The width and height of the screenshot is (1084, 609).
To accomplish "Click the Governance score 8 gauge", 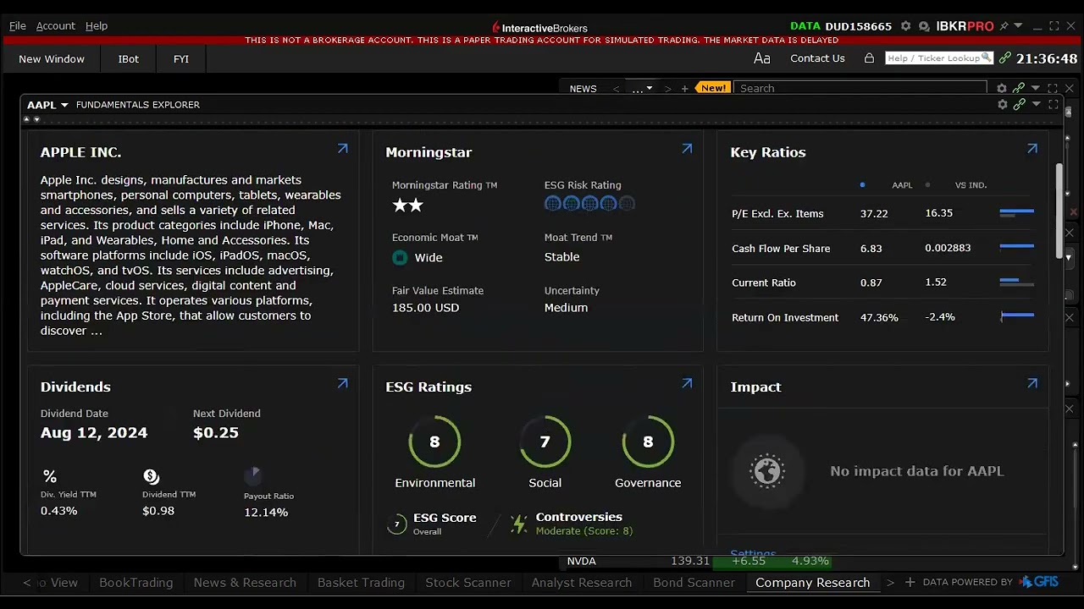I will click(x=648, y=442).
